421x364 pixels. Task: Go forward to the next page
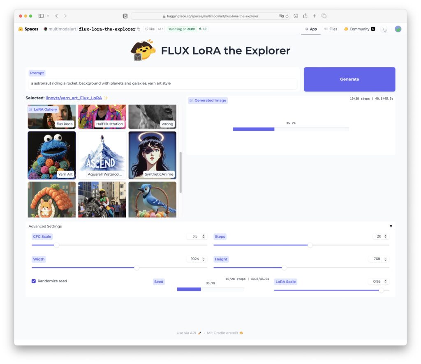point(65,16)
